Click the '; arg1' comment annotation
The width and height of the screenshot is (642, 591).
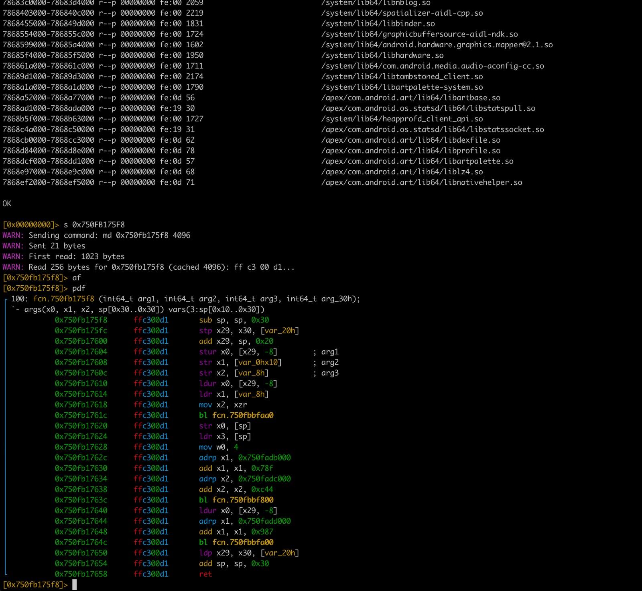point(326,352)
